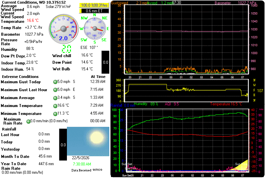Click green indicator beside Maximum Average
Viewport: 269px width, 181px height.
point(55,98)
